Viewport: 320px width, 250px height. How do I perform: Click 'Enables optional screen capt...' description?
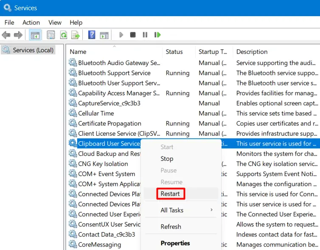coord(277,103)
